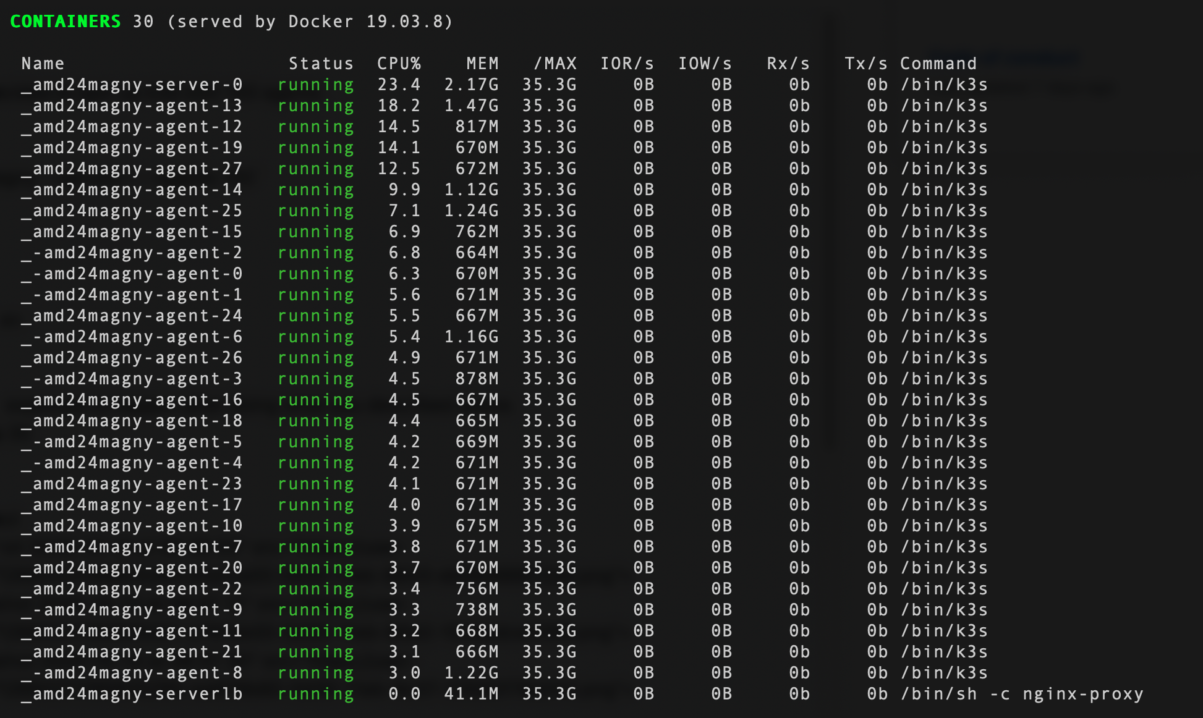
Task: Click running status of serverlb row
Action: point(316,695)
